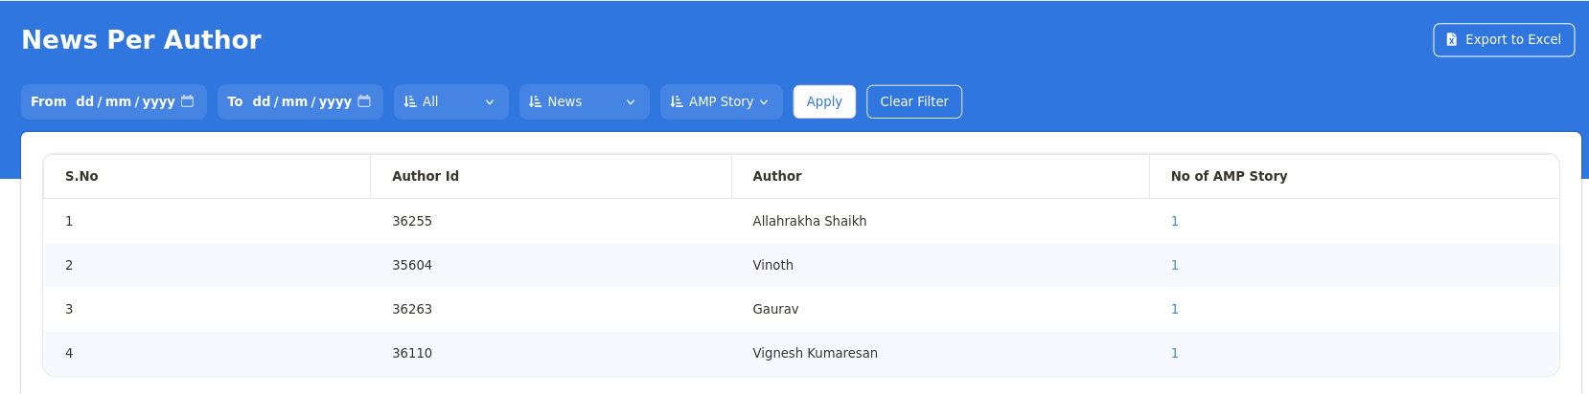Open the From date calendar picker icon
Image resolution: width=1589 pixels, height=394 pixels.
click(x=188, y=101)
